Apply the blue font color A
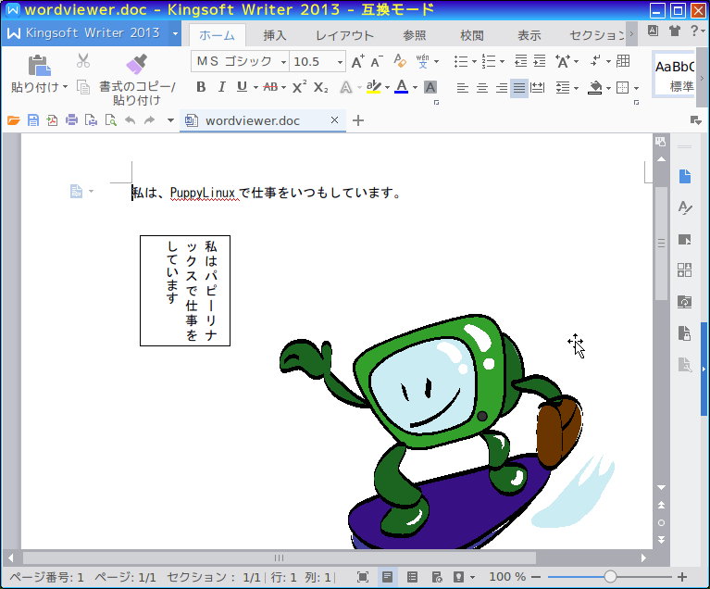This screenshot has width=710, height=589. point(402,87)
